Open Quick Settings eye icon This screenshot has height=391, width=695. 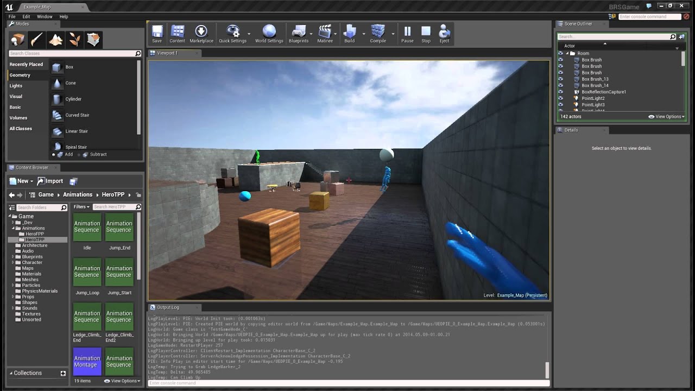[x=232, y=34]
